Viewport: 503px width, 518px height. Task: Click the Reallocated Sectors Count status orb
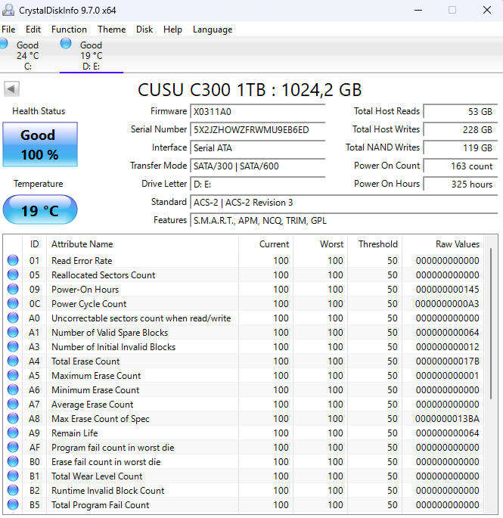coord(13,275)
